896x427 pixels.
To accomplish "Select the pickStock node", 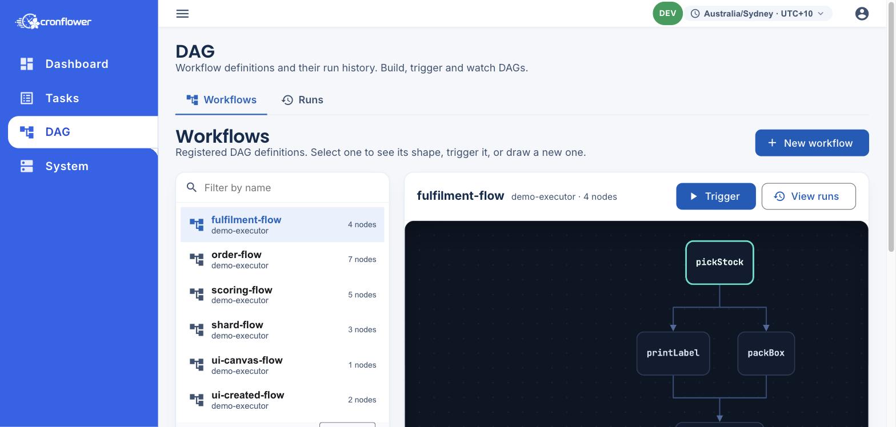I will [x=720, y=263].
